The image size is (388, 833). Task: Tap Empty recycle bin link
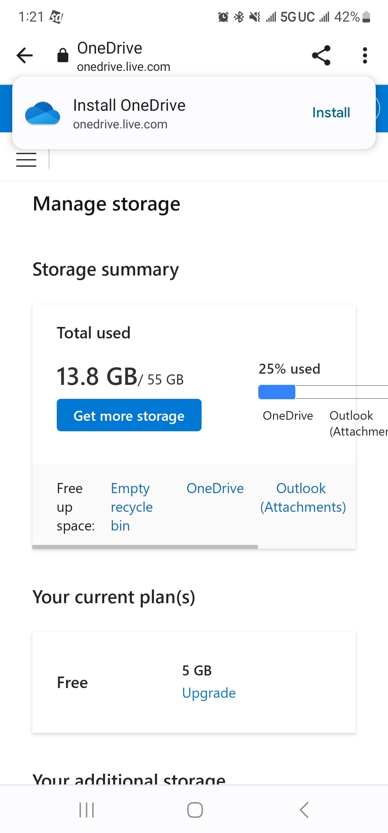pyautogui.click(x=131, y=507)
